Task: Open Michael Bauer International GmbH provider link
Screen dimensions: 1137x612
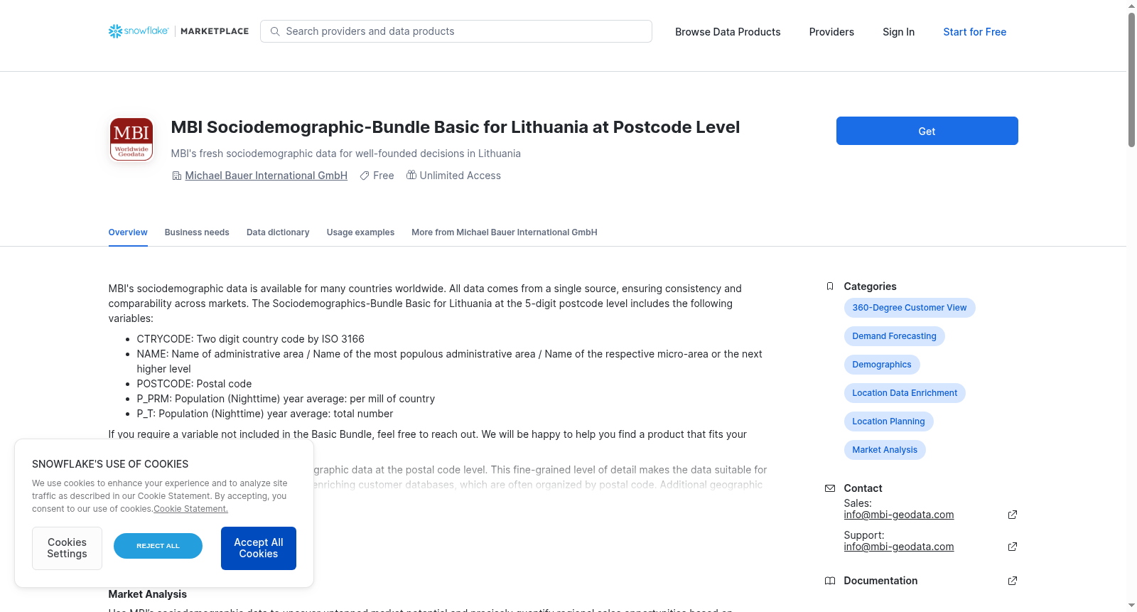Action: pos(266,176)
